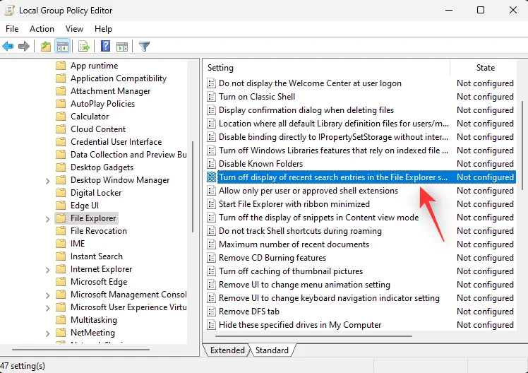
Task: Click the Forward arrow toolbar icon
Action: pos(24,46)
